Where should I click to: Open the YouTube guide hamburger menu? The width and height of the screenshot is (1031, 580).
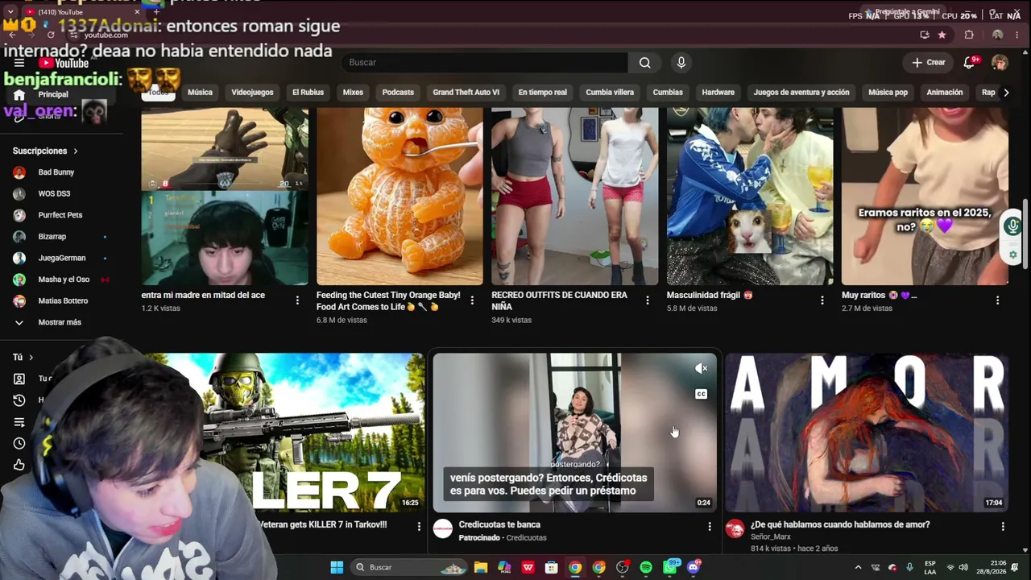[x=19, y=63]
